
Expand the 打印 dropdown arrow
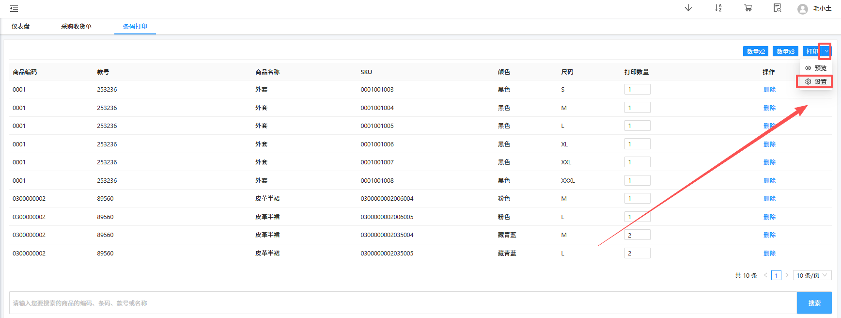(826, 51)
